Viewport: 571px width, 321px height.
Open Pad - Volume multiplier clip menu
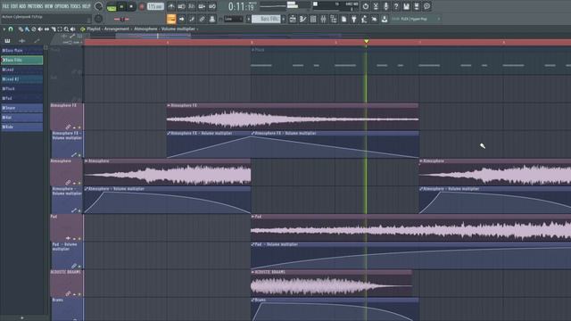[x=252, y=244]
